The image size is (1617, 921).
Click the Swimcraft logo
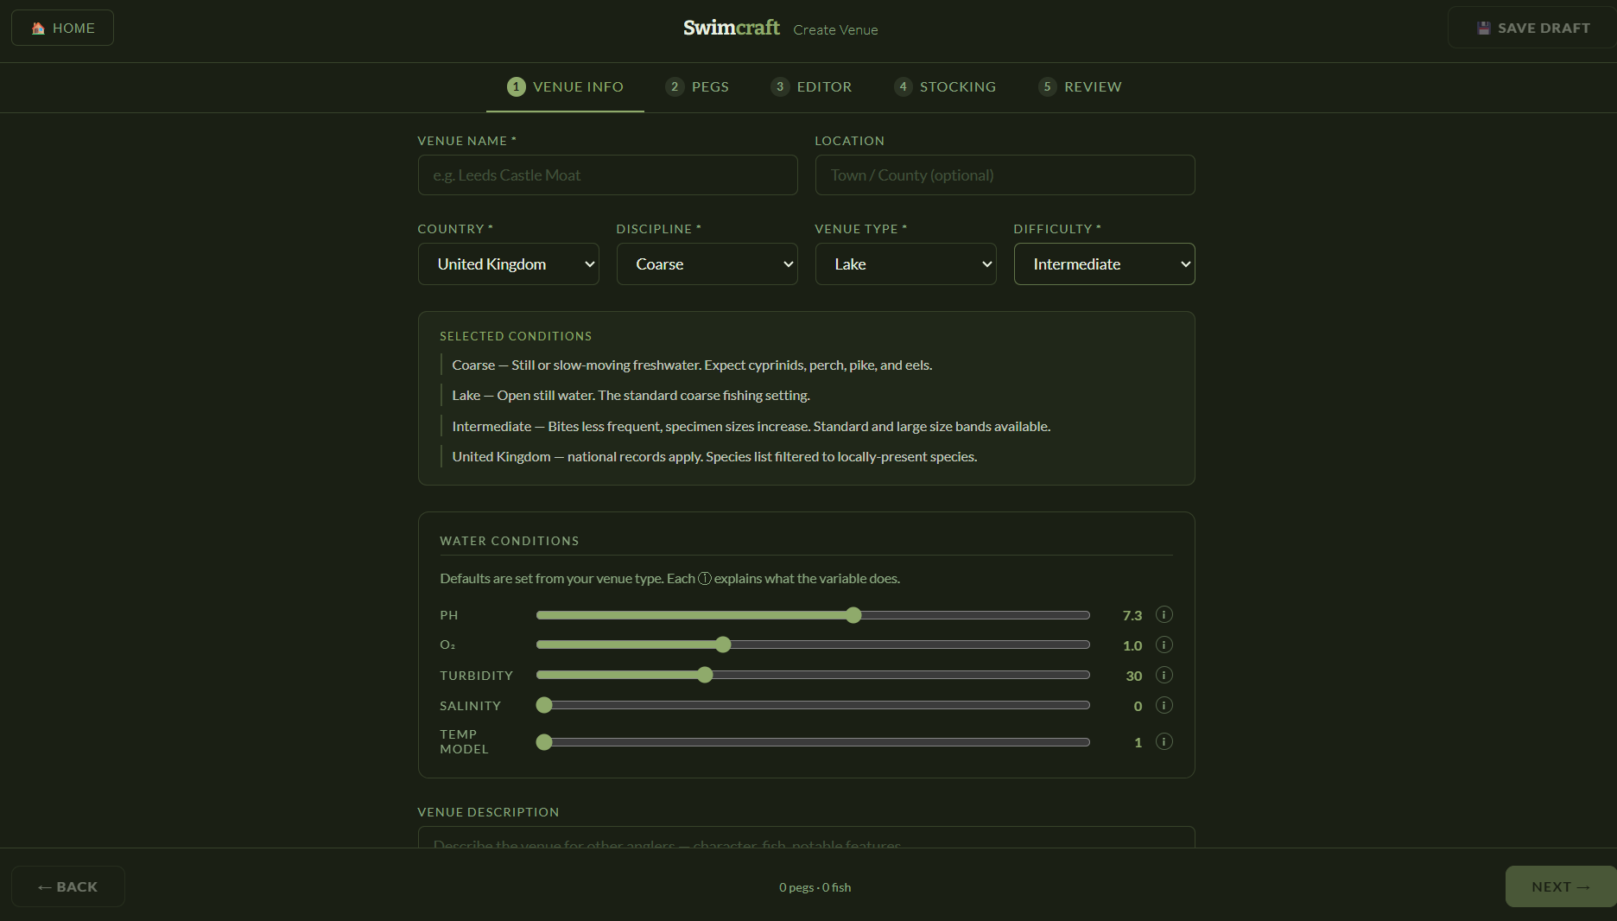coord(731,28)
